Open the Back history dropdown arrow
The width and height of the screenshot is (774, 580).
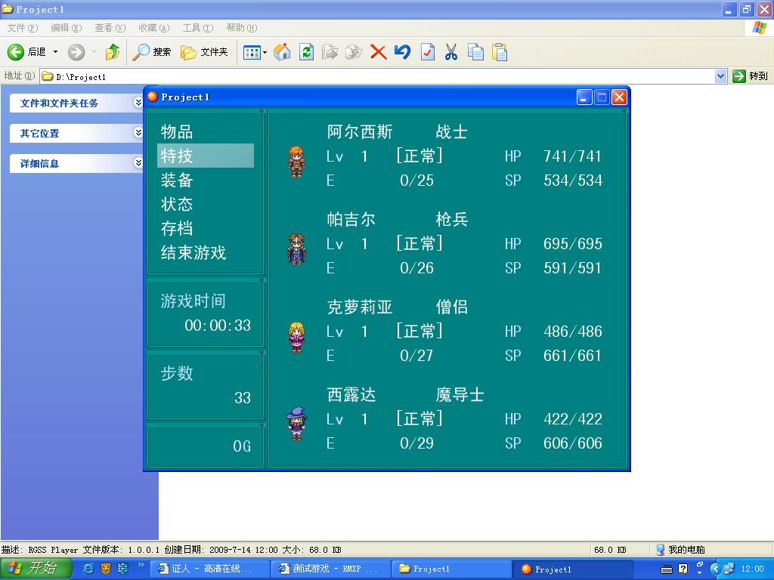tap(55, 52)
